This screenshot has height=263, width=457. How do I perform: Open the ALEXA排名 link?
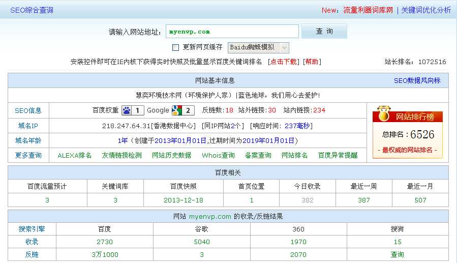click(75, 156)
